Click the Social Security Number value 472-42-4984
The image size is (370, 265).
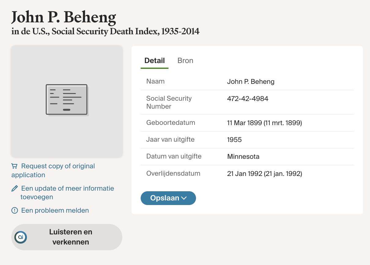pyautogui.click(x=248, y=99)
